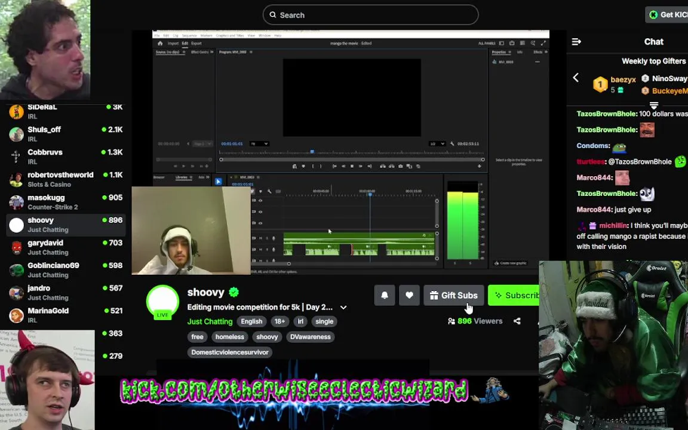Click the Gift Subs button

pos(454,295)
